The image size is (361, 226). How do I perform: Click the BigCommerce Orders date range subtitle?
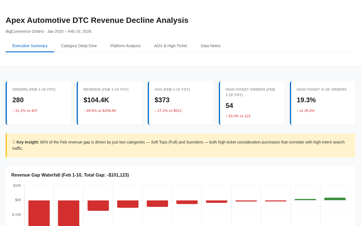pyautogui.click(x=49, y=31)
